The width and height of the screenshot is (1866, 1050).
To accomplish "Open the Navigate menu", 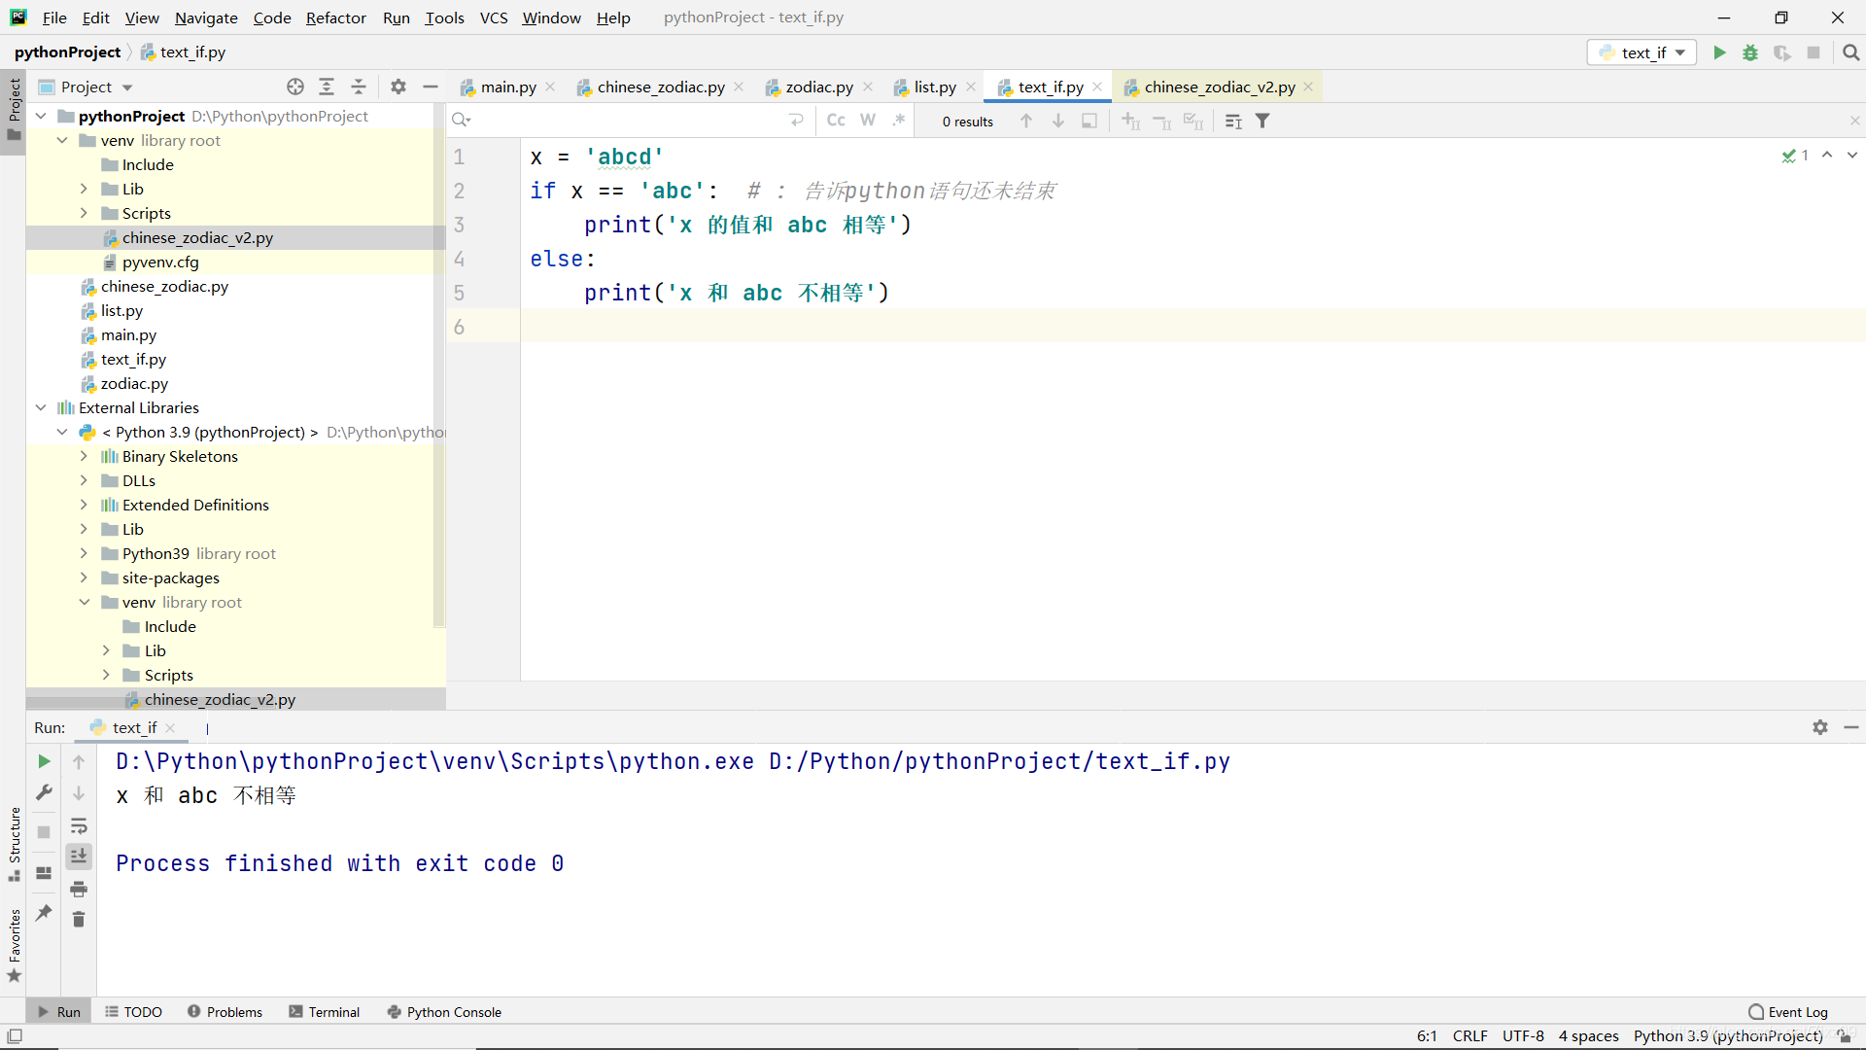I will click(x=206, y=17).
